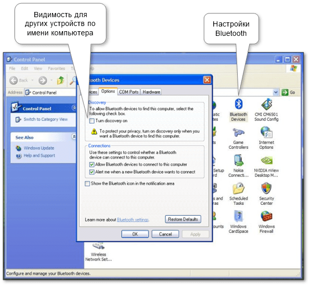Viewport: 310px width, 286px height.
Task: Collapse the Control Panel sidebar section
Action: pos(74,108)
